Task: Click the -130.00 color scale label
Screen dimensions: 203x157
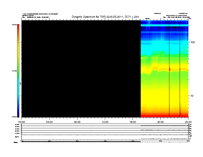Action: [14, 25]
